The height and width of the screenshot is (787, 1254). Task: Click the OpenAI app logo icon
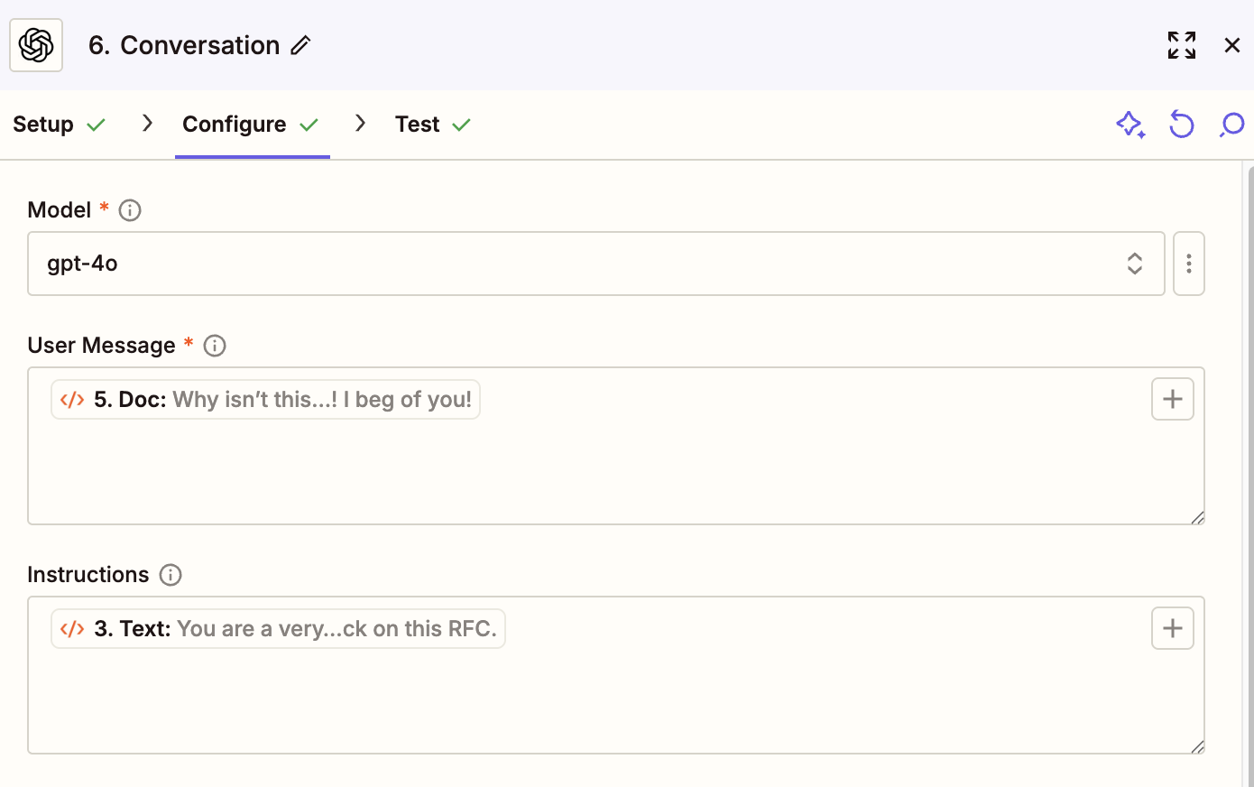click(36, 45)
